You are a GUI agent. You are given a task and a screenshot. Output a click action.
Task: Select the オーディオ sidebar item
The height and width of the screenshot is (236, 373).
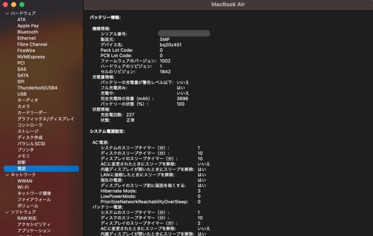[27, 100]
